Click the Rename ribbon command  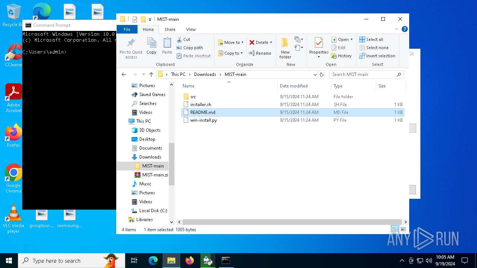tap(260, 53)
